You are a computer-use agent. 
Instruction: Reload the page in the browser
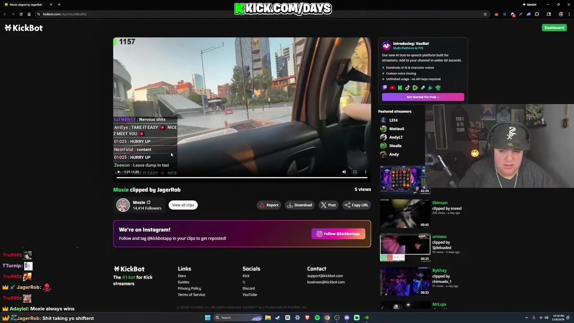[21, 14]
